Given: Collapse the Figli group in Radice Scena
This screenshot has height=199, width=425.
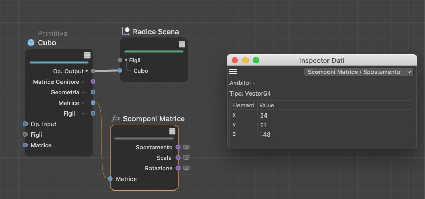Looking at the screenshot, I should click(x=126, y=60).
